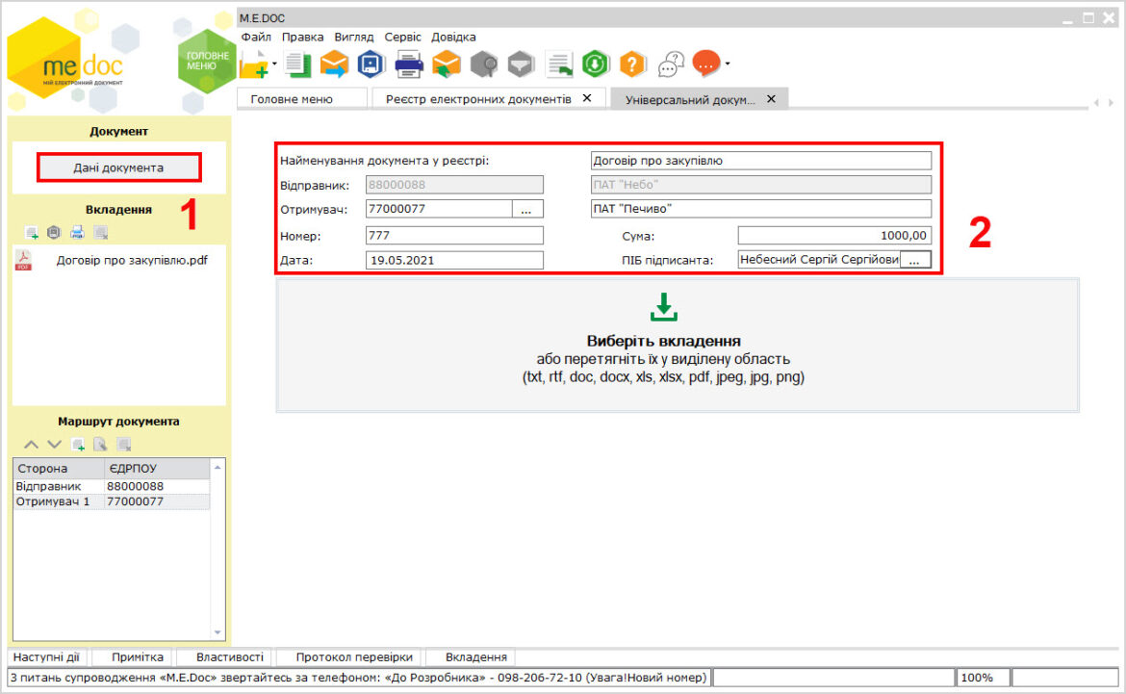Click the printer icon in main toolbar
Image resolution: width=1126 pixels, height=694 pixels.
pos(409,64)
